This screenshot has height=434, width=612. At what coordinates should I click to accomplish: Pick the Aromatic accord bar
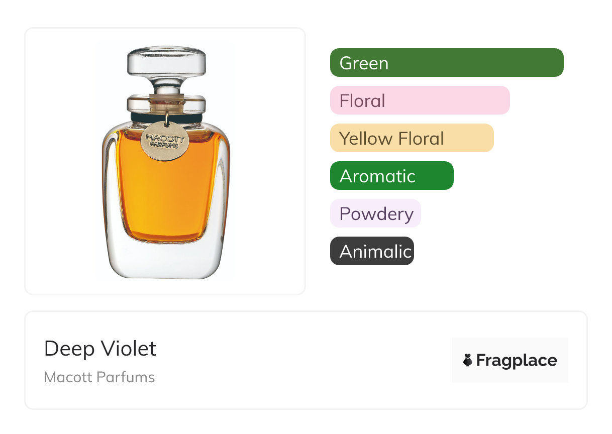(391, 176)
